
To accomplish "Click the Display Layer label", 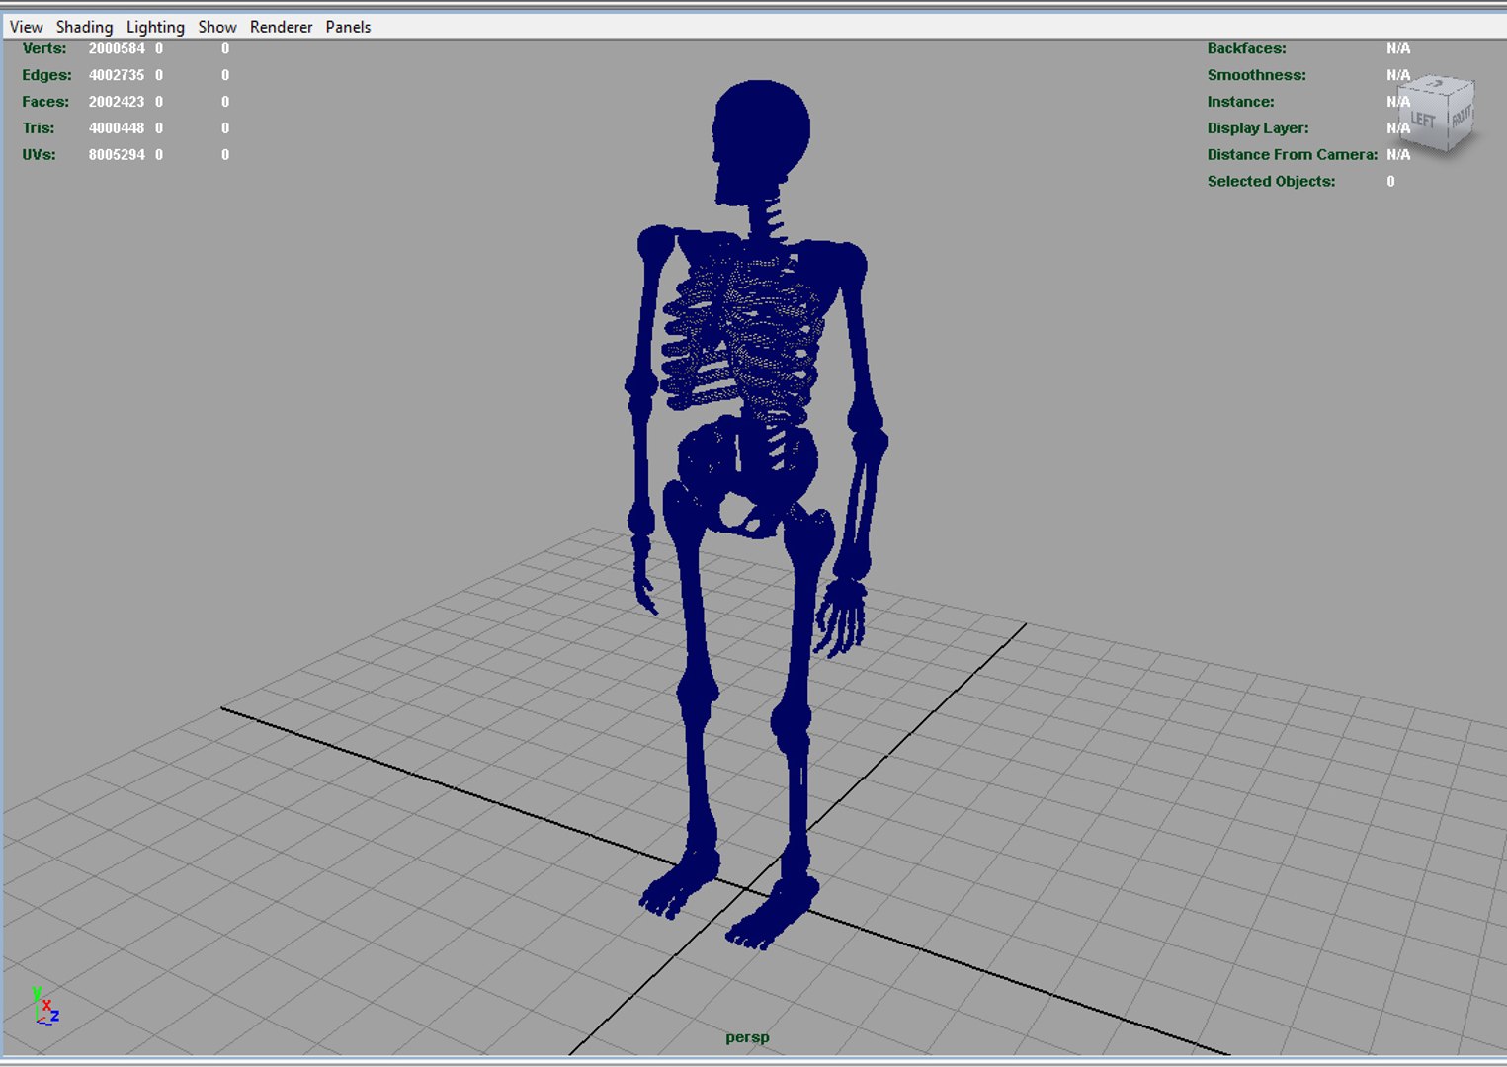I will click(1257, 128).
